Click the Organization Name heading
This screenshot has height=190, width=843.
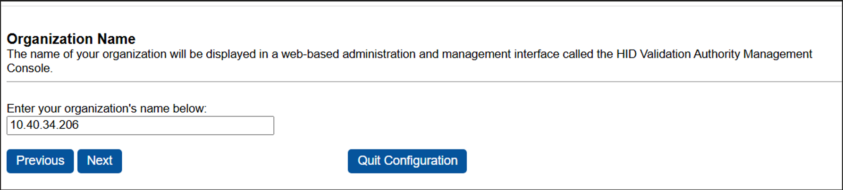tap(71, 39)
